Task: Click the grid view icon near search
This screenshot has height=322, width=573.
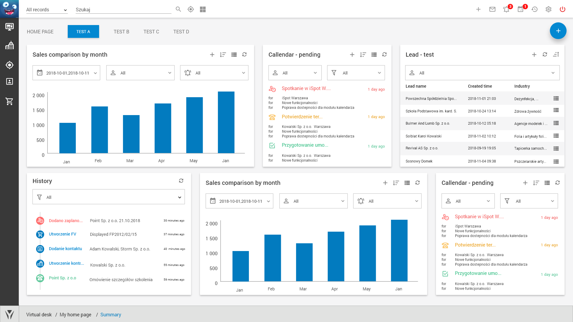Action: [203, 9]
